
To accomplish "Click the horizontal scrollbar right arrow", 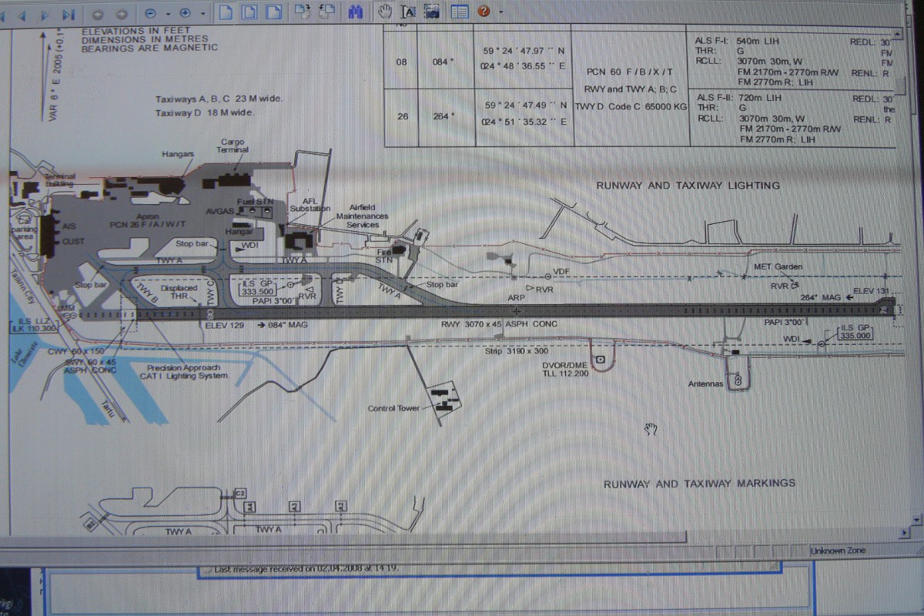I will click(x=904, y=532).
